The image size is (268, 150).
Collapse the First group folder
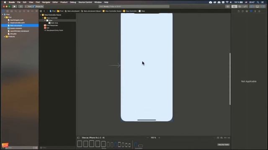(5, 17)
